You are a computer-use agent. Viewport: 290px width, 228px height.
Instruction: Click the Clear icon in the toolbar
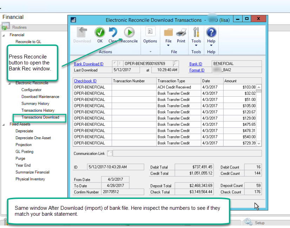[x=113, y=32]
